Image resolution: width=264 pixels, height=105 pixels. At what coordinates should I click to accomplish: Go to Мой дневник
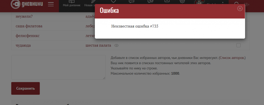[71, 3]
